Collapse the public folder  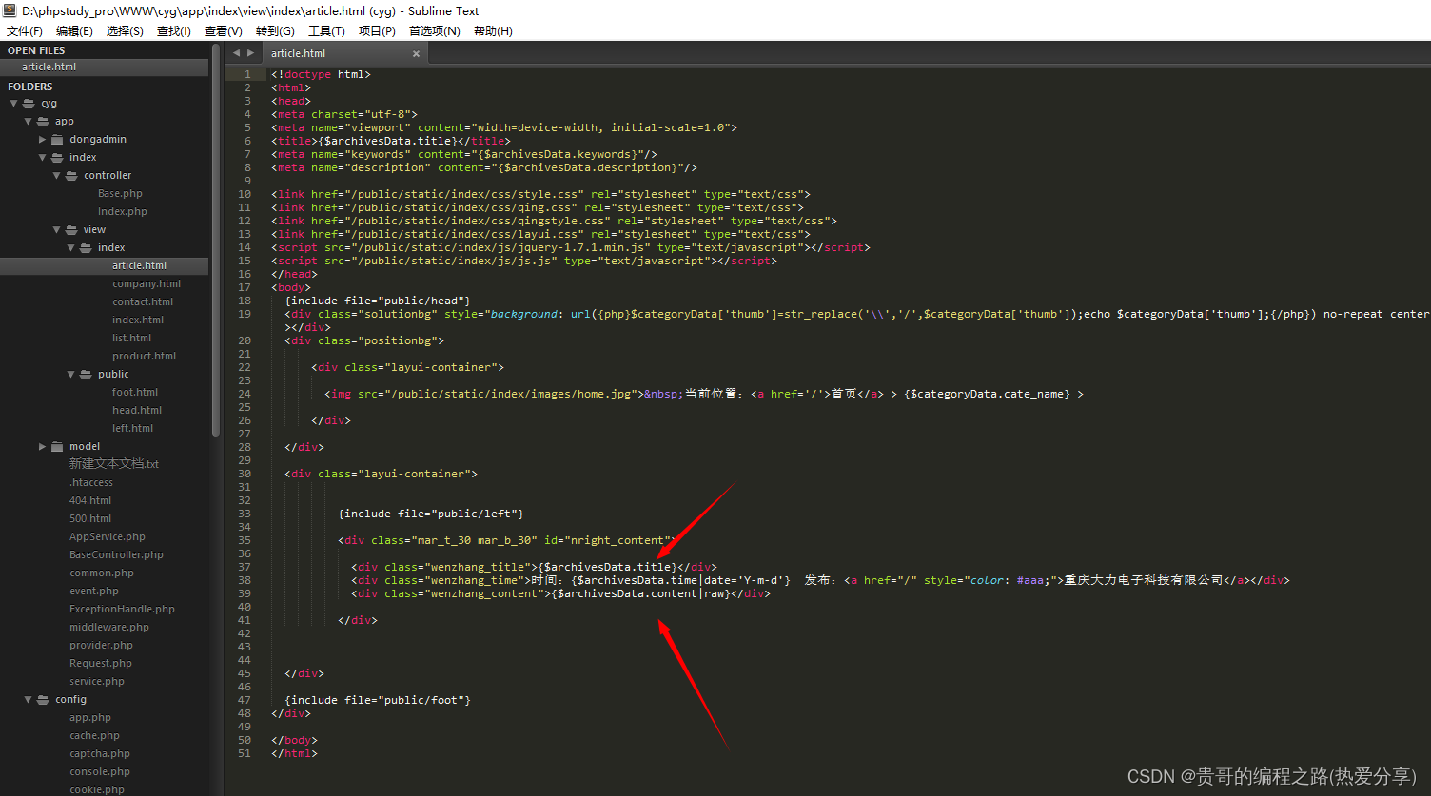(71, 374)
